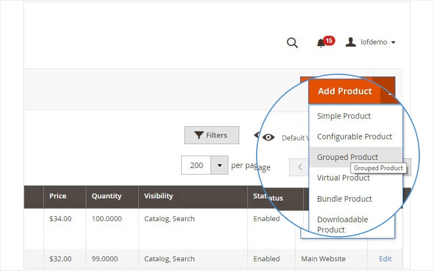This screenshot has height=271, width=434.
Task: Expand the per page count dropdown arrow
Action: (219, 165)
